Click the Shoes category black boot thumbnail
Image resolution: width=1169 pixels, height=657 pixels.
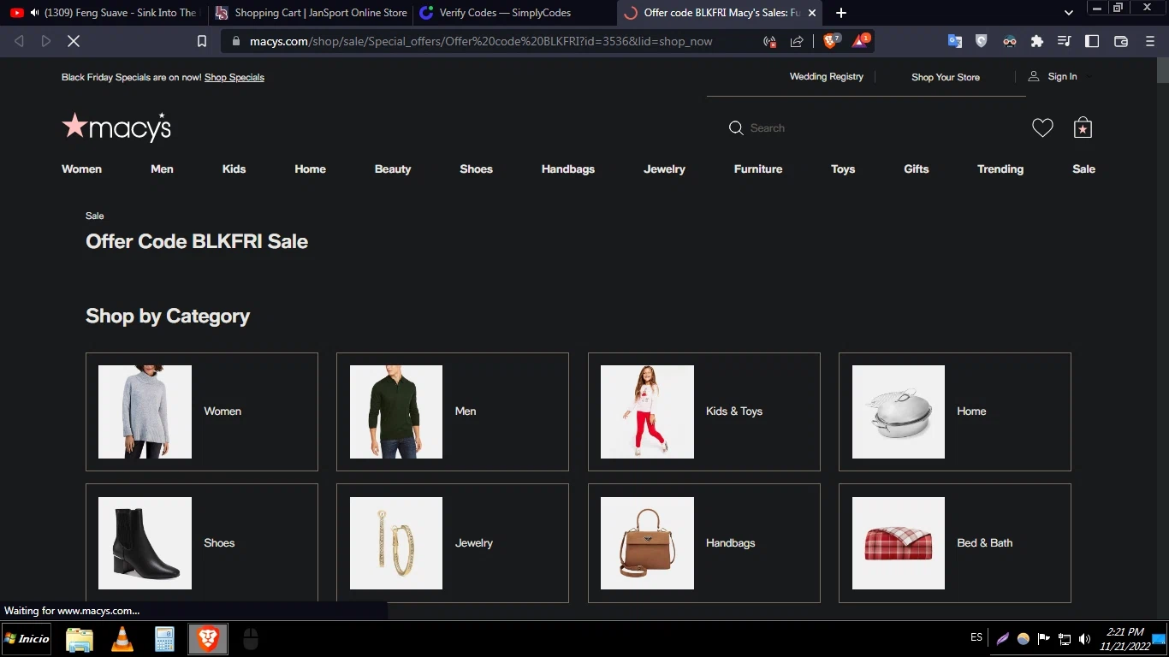(145, 543)
